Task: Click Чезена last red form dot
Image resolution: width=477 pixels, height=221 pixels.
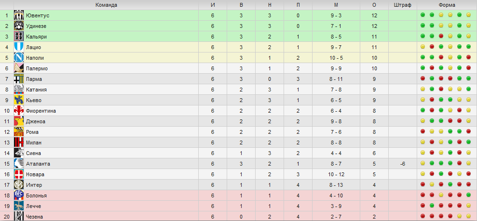Action: click(x=468, y=217)
